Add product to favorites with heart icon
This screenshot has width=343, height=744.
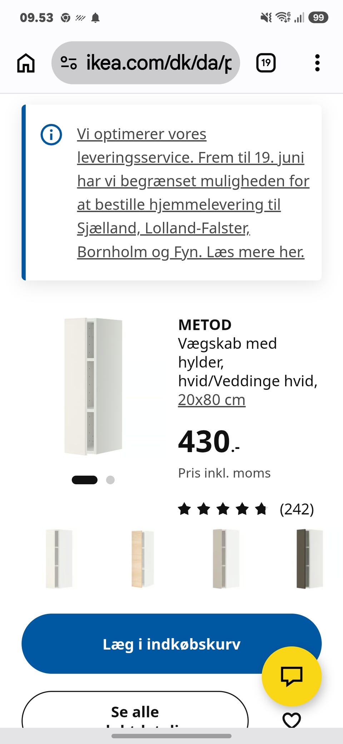tap(292, 720)
